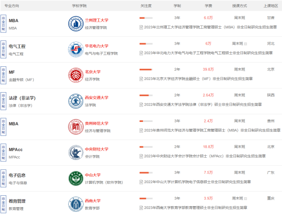
Task: Open the 西安交通大学 school link
Action: click(96, 97)
